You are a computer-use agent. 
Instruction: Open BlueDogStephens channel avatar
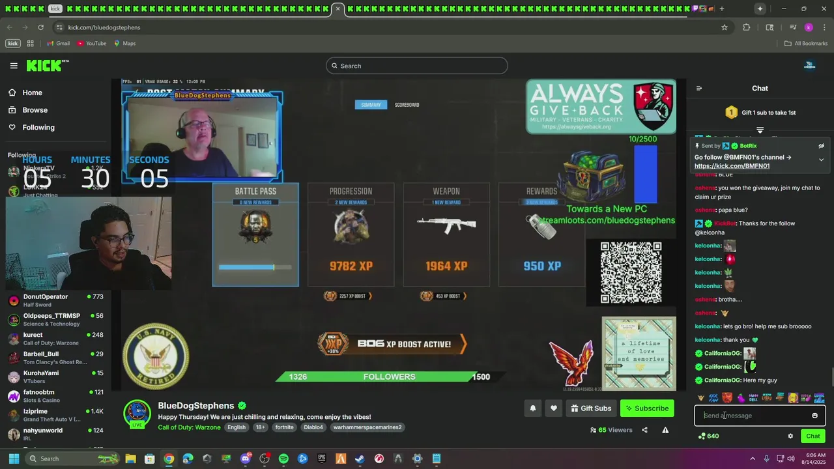[x=137, y=414]
